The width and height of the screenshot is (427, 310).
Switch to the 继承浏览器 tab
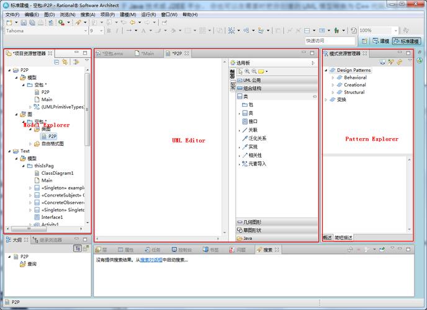pos(47,240)
